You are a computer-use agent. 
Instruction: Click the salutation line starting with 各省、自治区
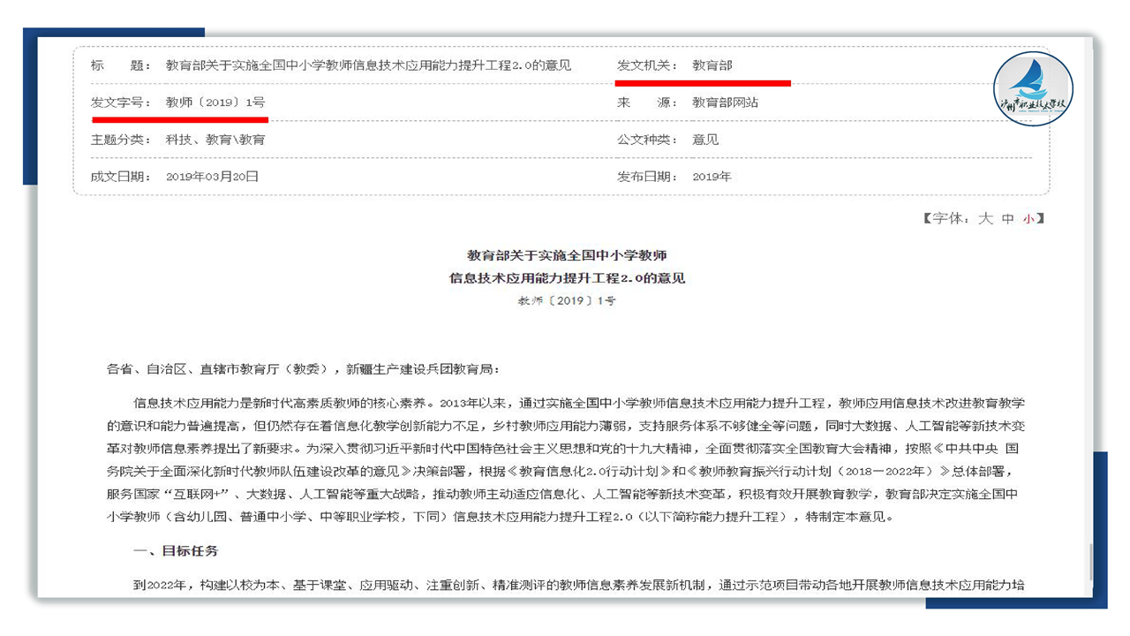pyautogui.click(x=302, y=368)
